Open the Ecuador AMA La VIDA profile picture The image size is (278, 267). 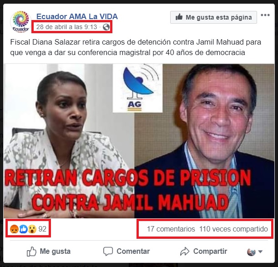click(21, 22)
